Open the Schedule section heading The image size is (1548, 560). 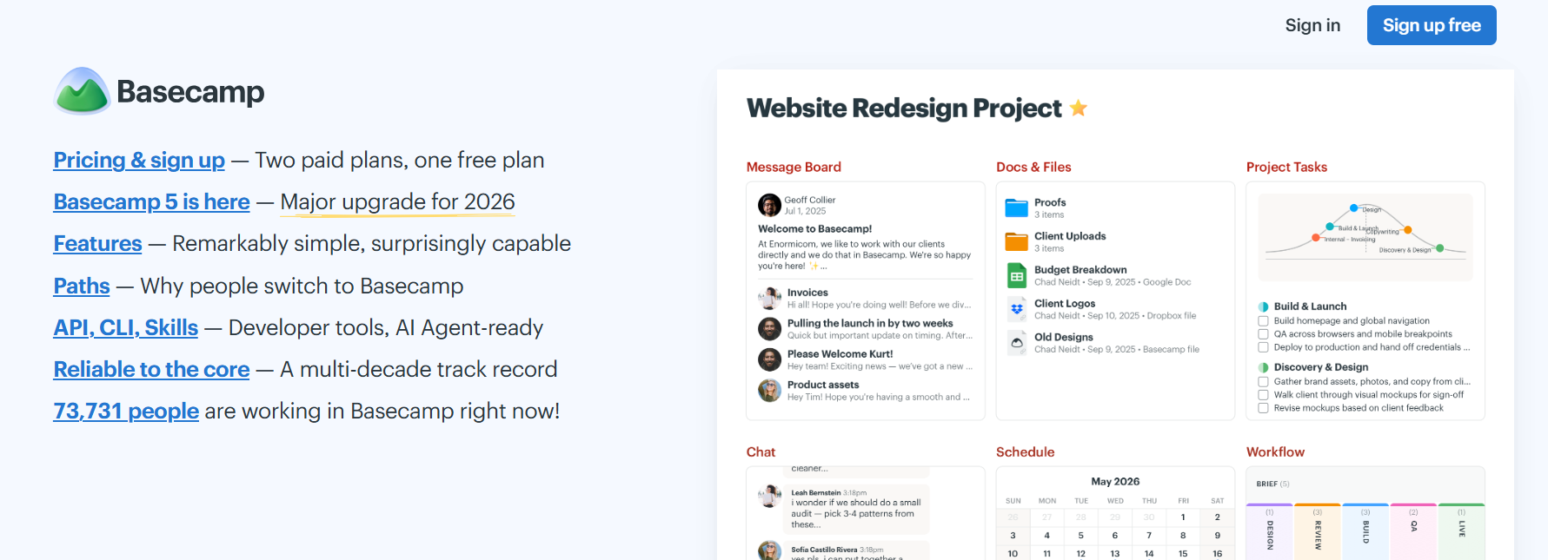point(1025,451)
